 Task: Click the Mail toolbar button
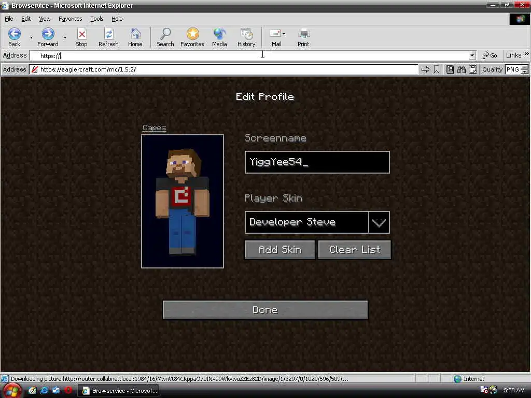[x=276, y=37]
